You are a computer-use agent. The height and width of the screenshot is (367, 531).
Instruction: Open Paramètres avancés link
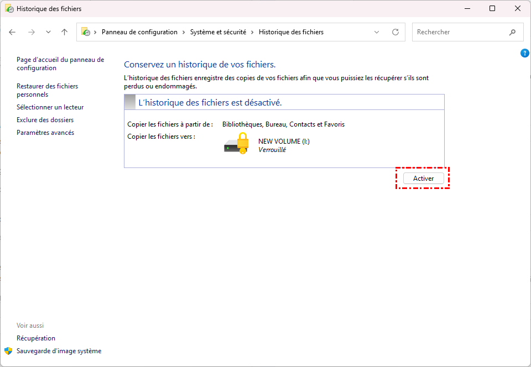click(x=45, y=133)
